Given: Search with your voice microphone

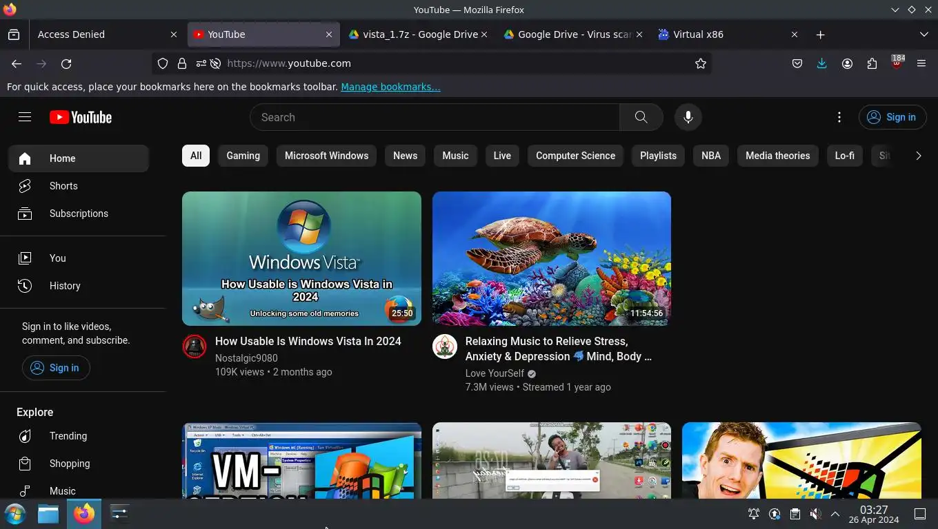Looking at the screenshot, I should 688,117.
